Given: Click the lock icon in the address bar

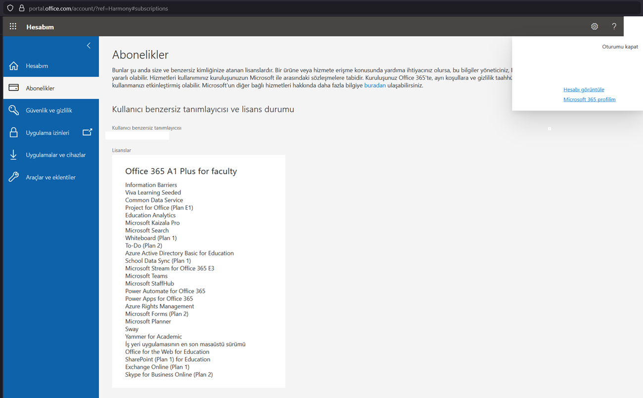Looking at the screenshot, I should (21, 8).
